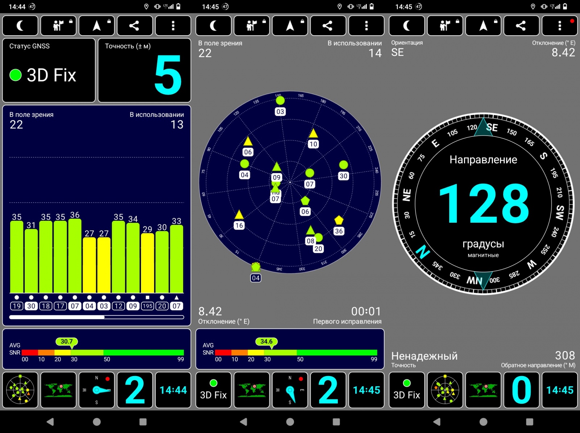Viewport: 580px width, 433px height.
Task: Toggle night mode moon icon on status screen
Action: [20, 25]
